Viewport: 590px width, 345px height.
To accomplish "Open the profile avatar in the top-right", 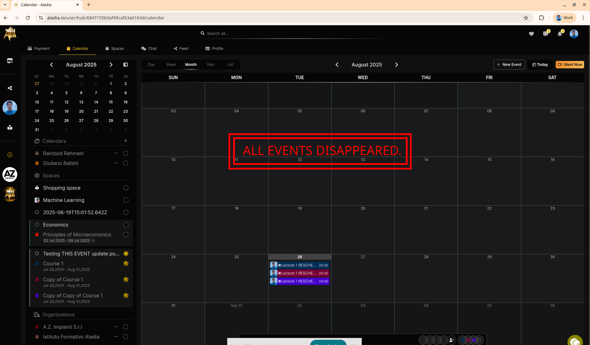I will pos(574,34).
